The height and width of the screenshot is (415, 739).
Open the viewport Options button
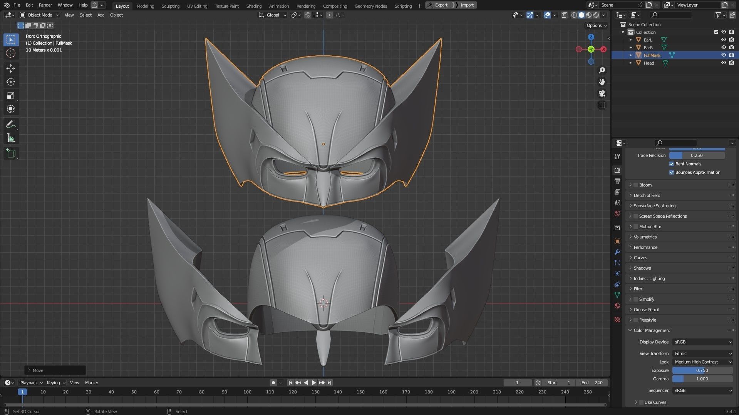[596, 25]
